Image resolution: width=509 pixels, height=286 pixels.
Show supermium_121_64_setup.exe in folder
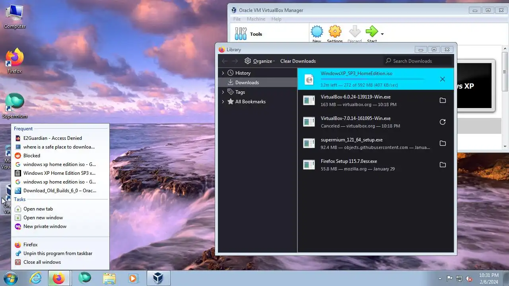443,143
